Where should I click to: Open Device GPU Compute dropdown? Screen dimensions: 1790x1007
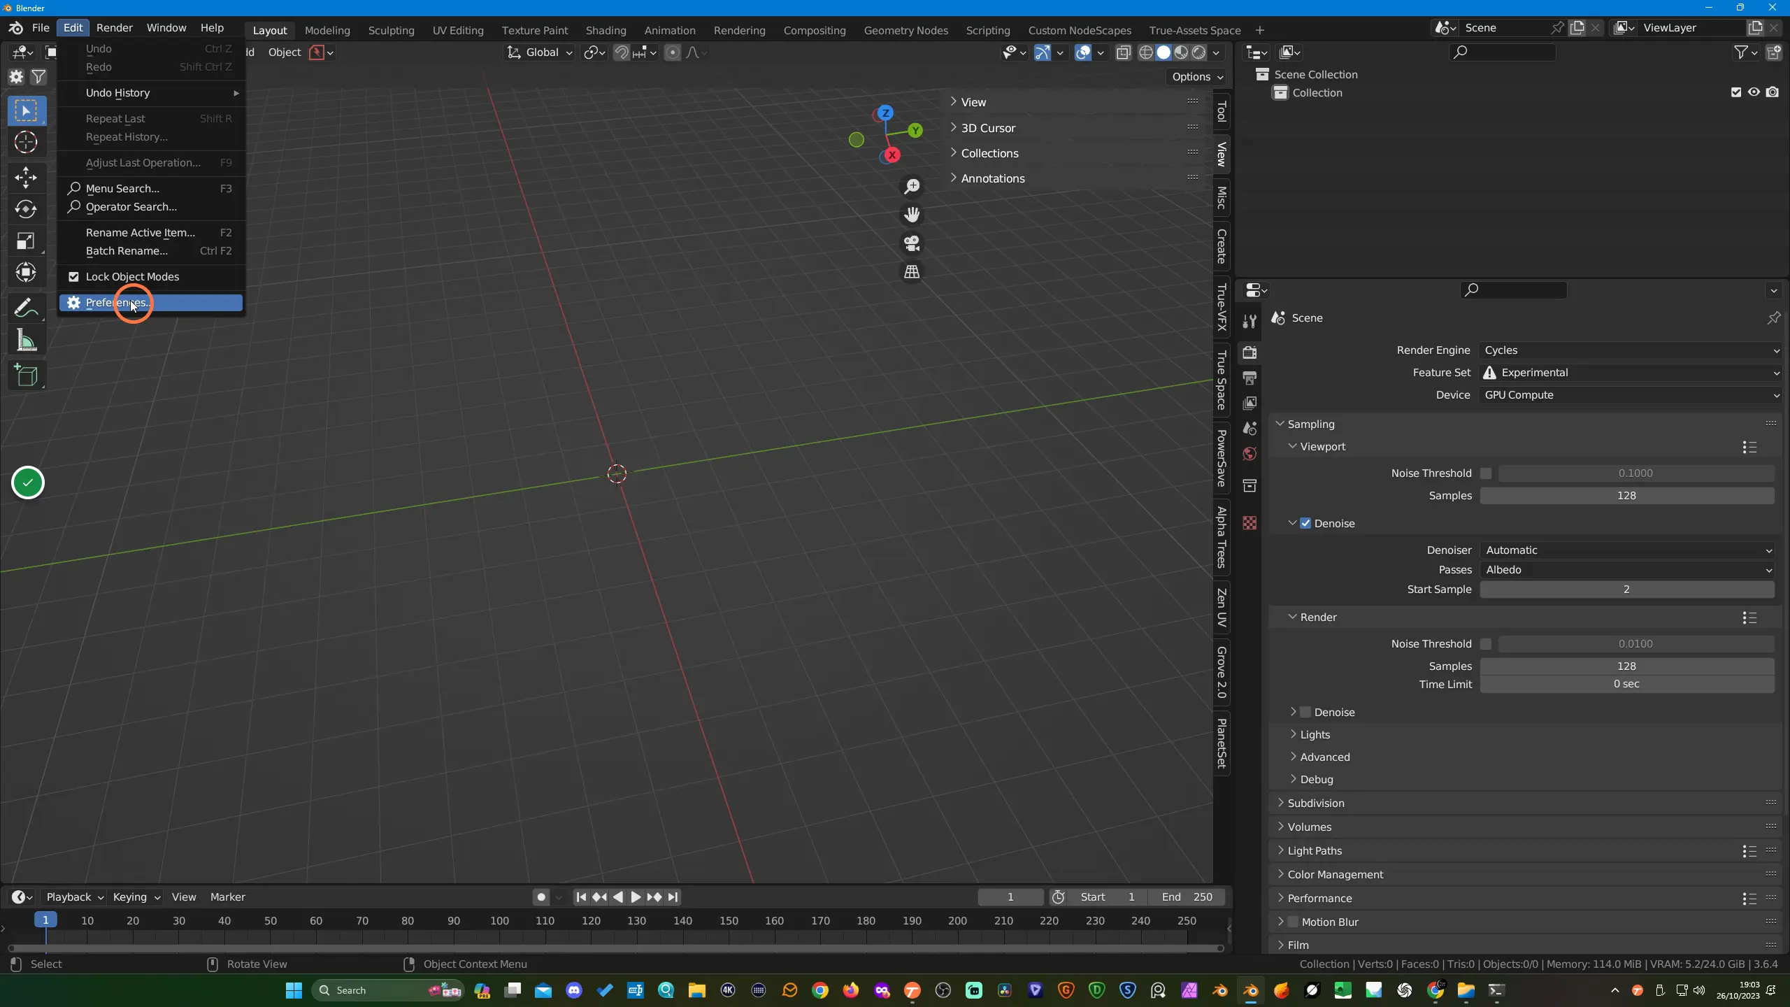pos(1630,395)
